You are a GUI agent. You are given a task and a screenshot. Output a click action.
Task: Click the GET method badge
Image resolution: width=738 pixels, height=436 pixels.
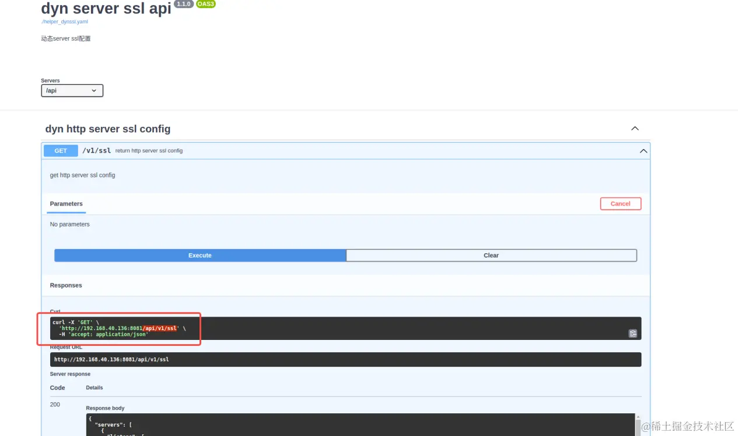click(61, 151)
